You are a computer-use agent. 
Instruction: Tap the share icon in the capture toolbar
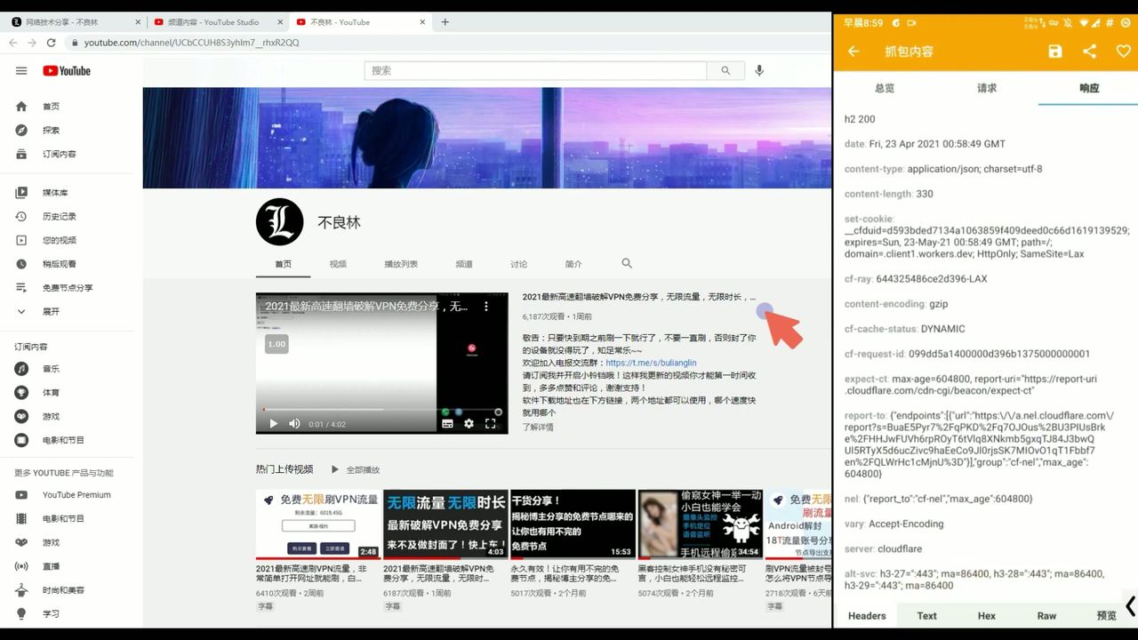tap(1089, 51)
